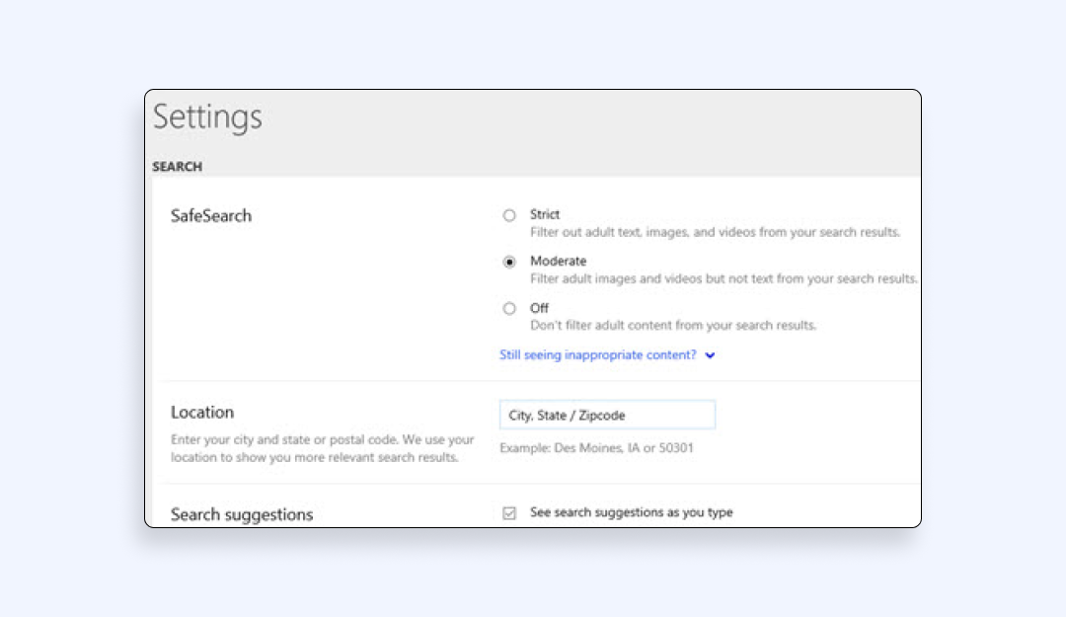This screenshot has width=1066, height=617.
Task: Click "Filter adult images and videos" description
Action: point(723,278)
